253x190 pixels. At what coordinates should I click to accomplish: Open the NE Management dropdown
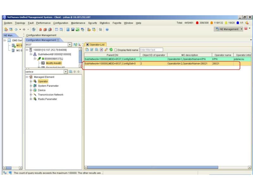tap(241, 29)
